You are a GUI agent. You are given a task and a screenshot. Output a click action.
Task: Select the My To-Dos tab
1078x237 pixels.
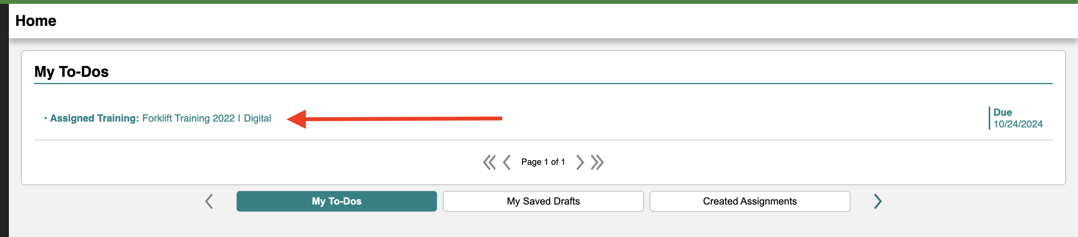tap(336, 201)
